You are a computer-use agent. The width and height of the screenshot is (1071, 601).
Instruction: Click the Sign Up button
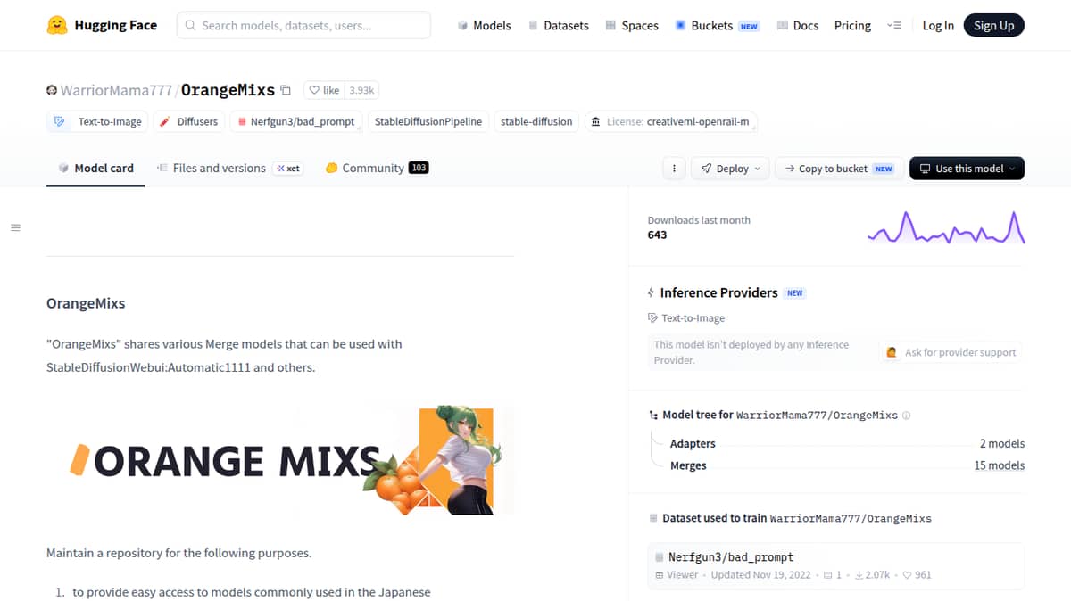tap(994, 25)
